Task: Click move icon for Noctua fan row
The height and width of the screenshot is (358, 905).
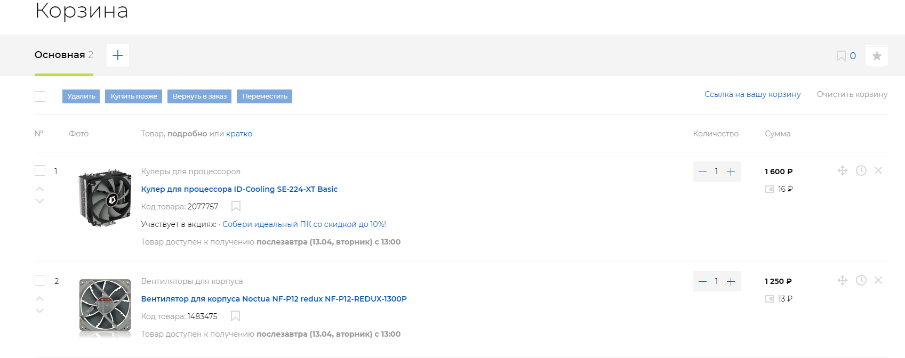Action: [843, 280]
